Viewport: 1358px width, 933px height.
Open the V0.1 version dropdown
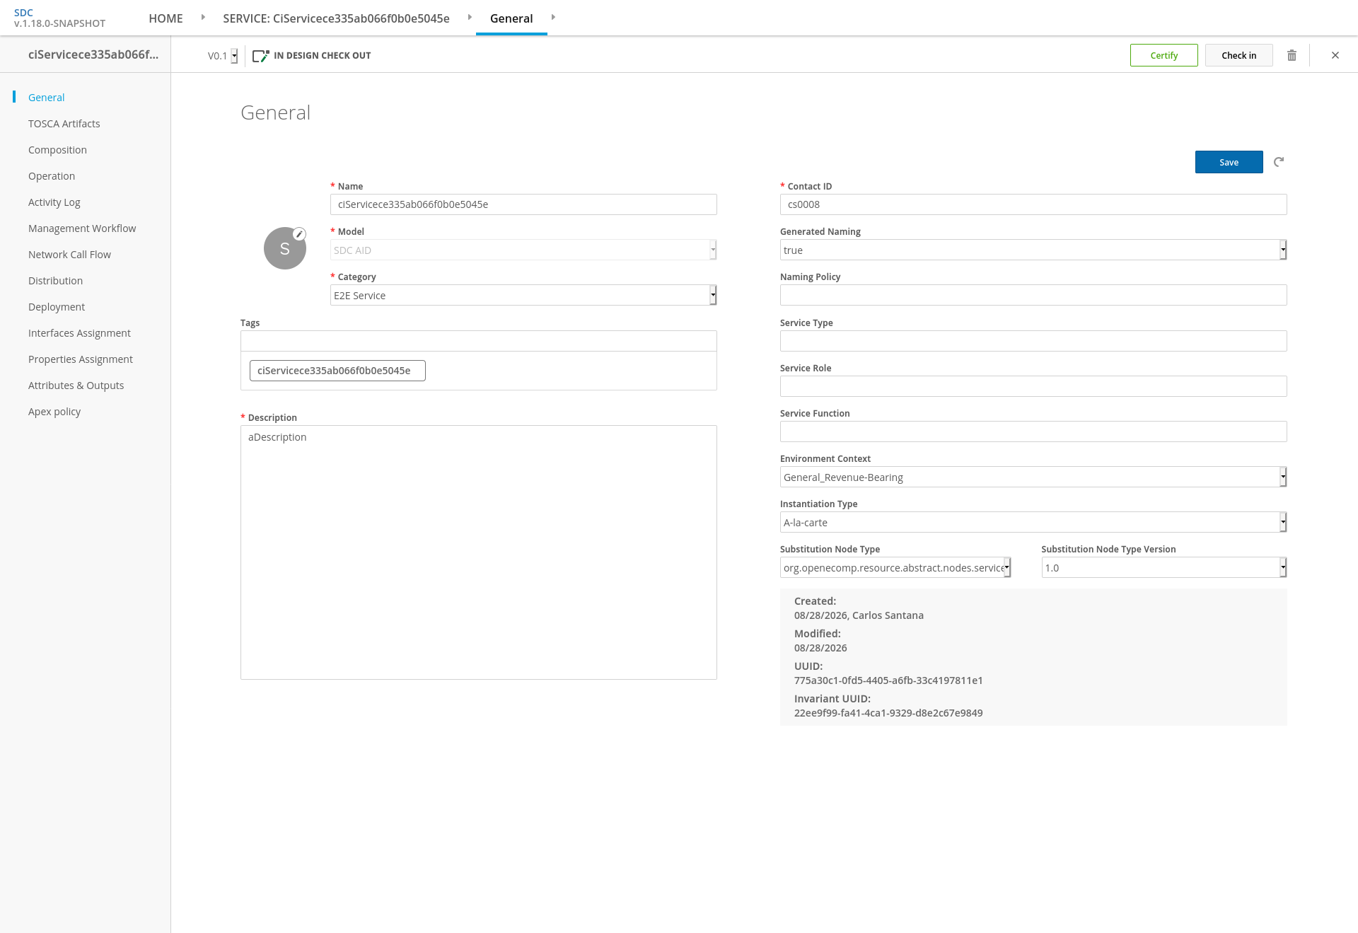223,56
